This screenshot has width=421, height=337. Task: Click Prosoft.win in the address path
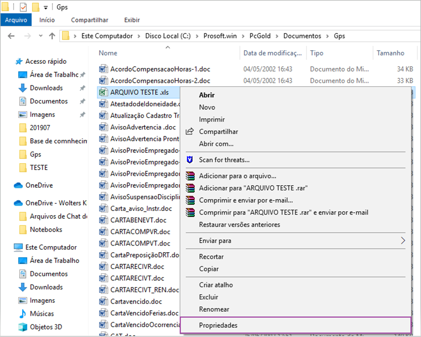(x=220, y=36)
